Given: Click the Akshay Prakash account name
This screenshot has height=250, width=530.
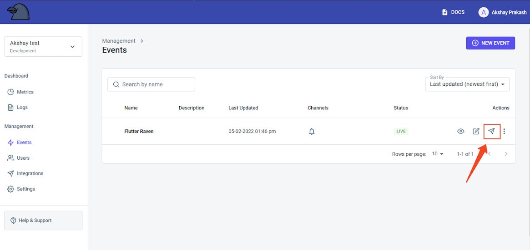Looking at the screenshot, I should click(x=509, y=12).
